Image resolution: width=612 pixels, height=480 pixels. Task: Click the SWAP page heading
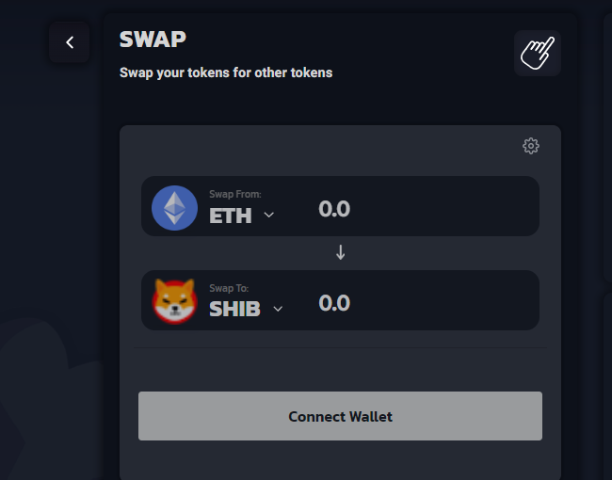(x=153, y=40)
